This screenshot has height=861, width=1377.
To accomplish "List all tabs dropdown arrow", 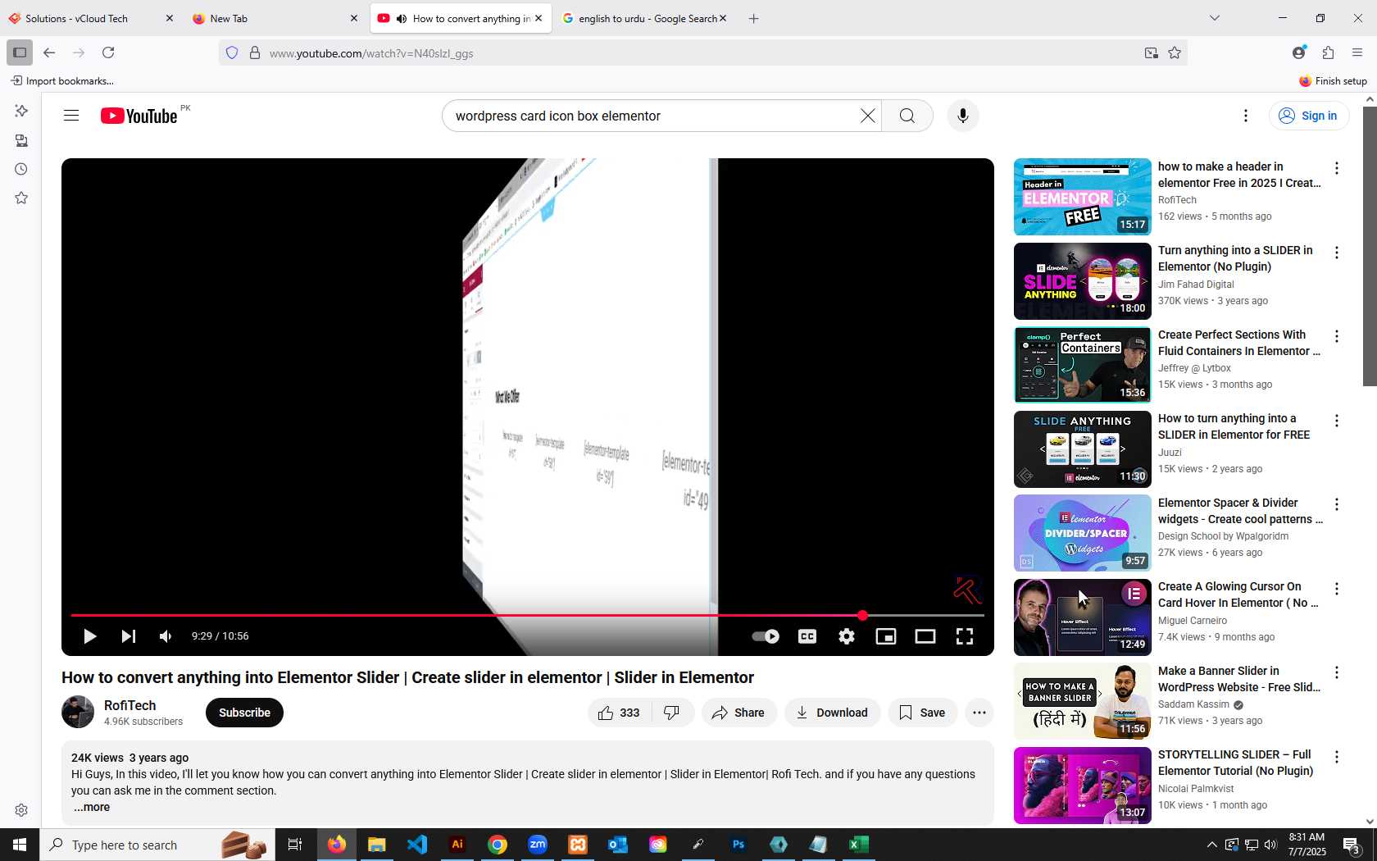I will [x=1215, y=18].
